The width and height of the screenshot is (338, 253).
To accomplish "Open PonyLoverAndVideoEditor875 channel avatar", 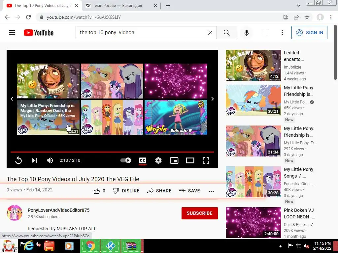I will point(15,213).
